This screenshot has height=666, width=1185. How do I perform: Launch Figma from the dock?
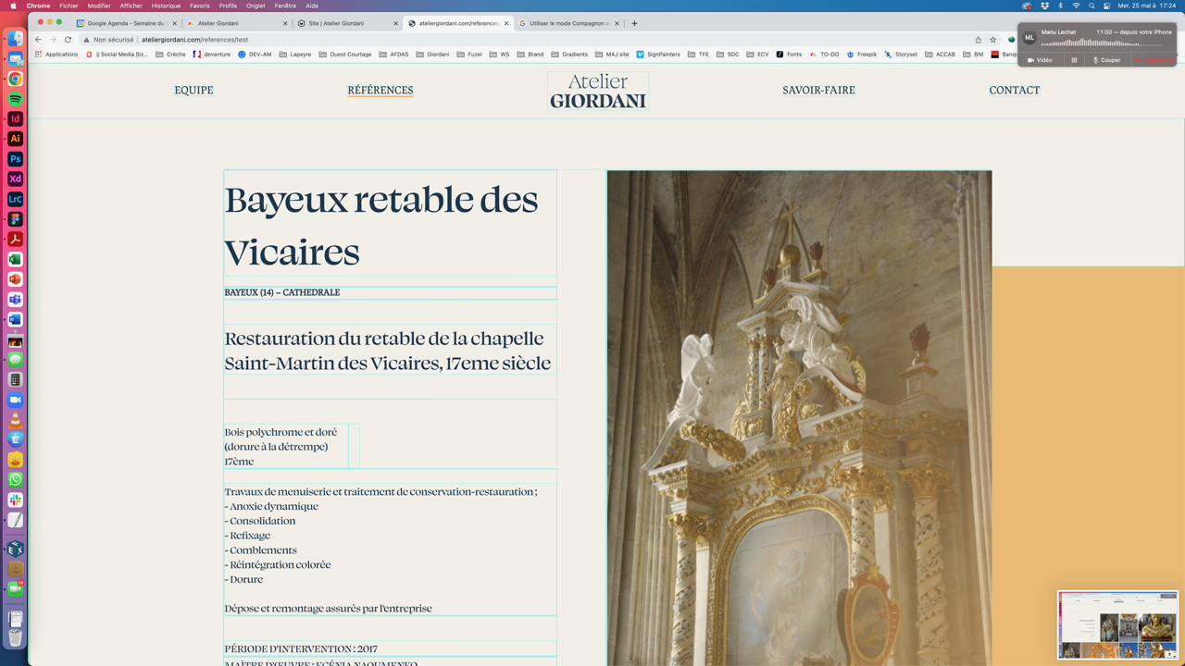[15, 219]
